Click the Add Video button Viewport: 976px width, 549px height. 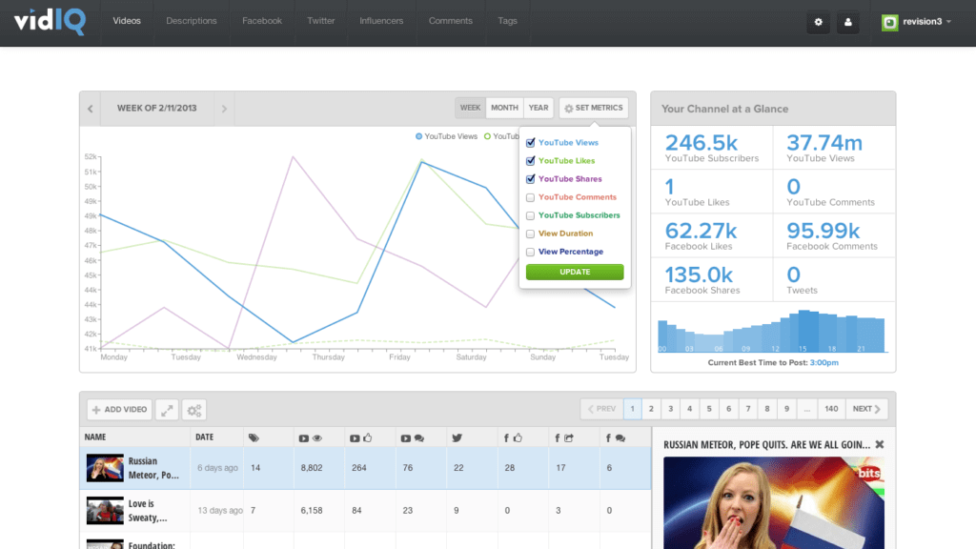point(119,410)
